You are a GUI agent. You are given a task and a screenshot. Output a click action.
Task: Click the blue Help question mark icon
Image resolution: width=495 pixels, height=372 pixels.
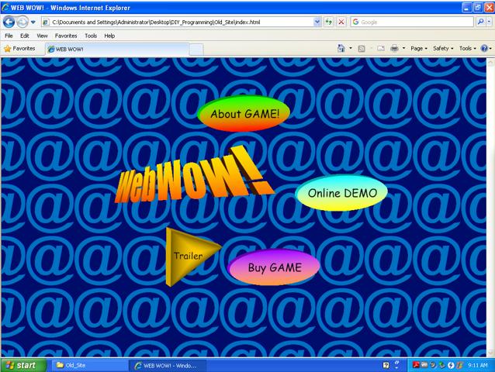[x=484, y=48]
